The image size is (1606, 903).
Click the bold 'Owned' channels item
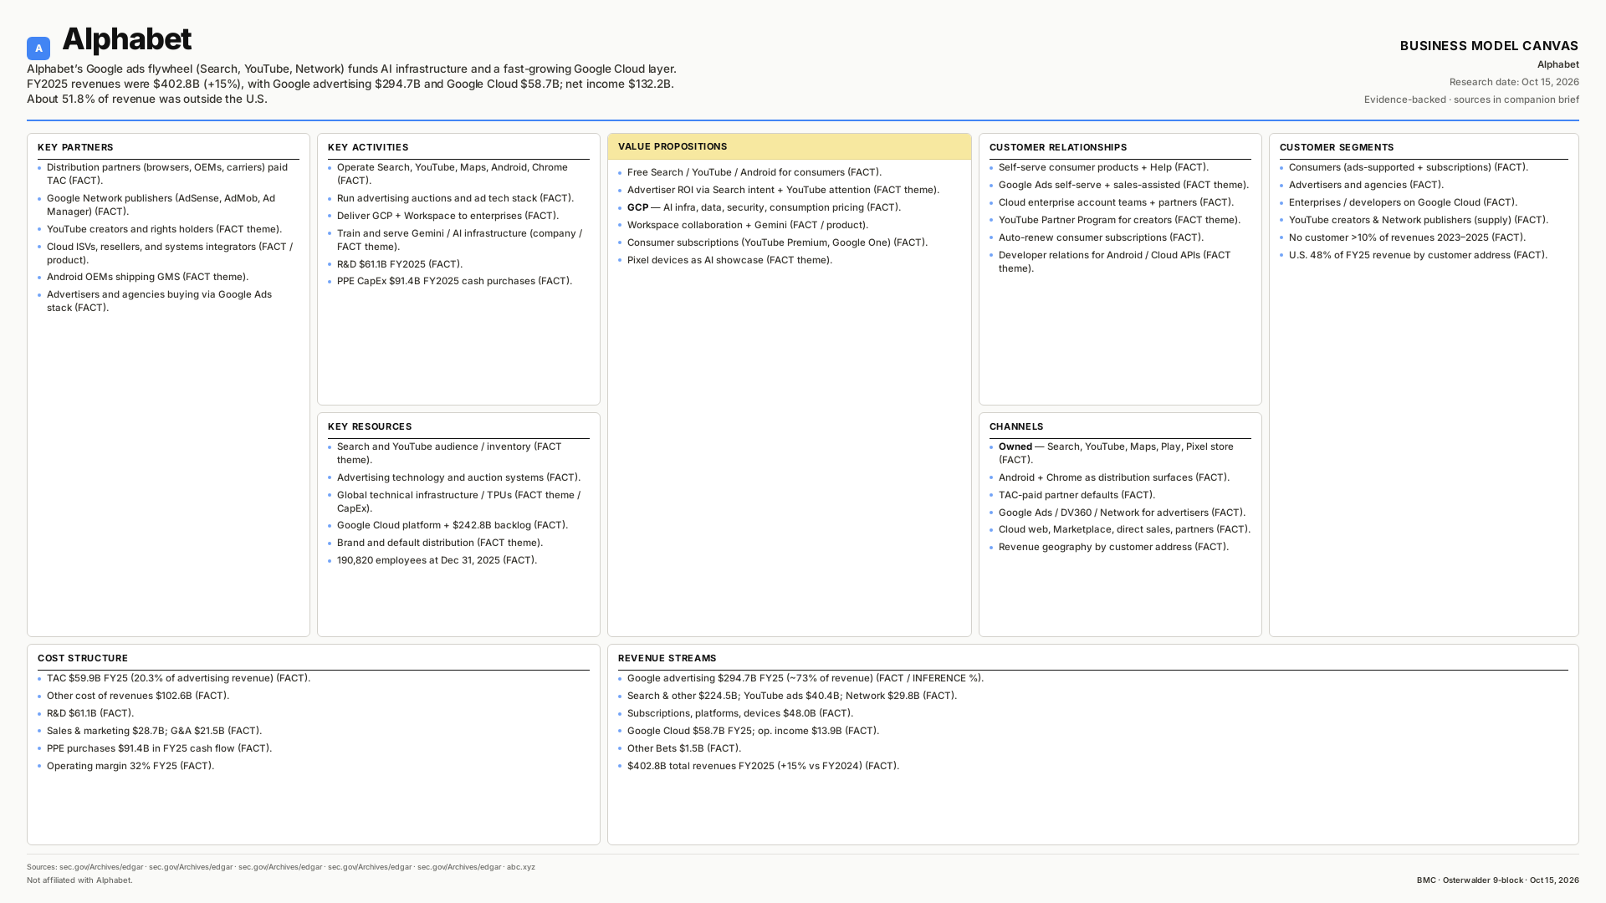pyautogui.click(x=1116, y=453)
